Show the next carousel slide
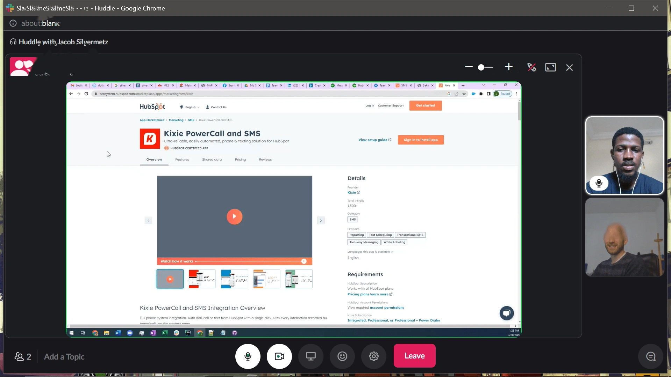This screenshot has width=671, height=377. click(x=321, y=221)
